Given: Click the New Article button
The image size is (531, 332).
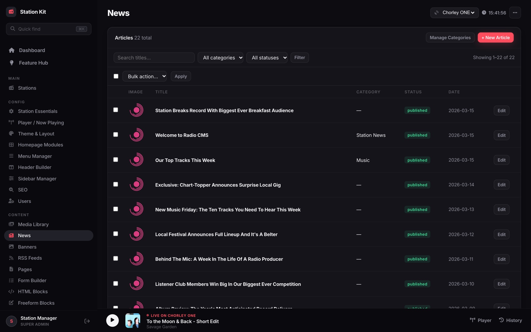Looking at the screenshot, I should pyautogui.click(x=496, y=37).
